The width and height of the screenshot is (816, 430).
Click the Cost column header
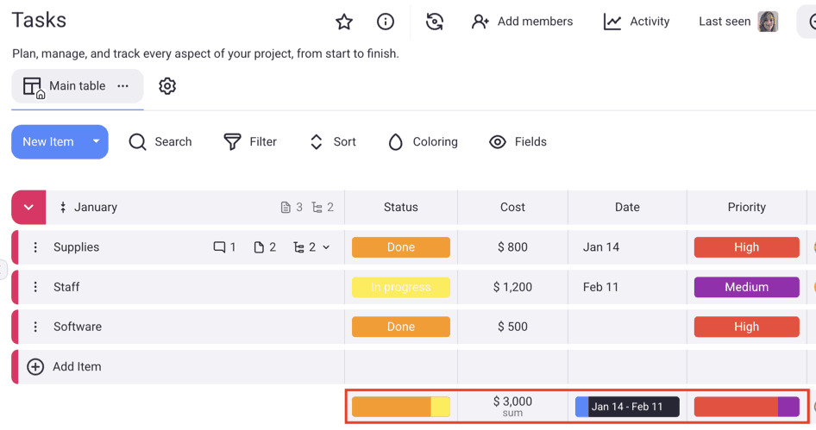tap(512, 207)
